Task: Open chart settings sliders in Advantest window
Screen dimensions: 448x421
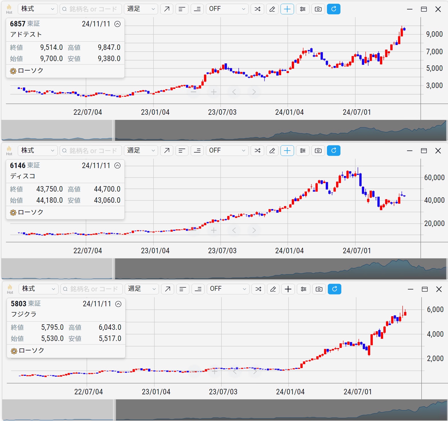Action: pos(303,9)
